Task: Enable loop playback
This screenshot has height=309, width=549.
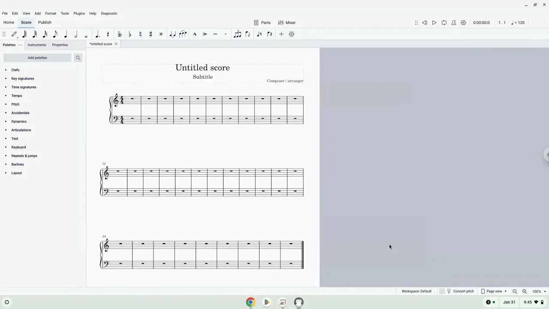Action: (444, 22)
